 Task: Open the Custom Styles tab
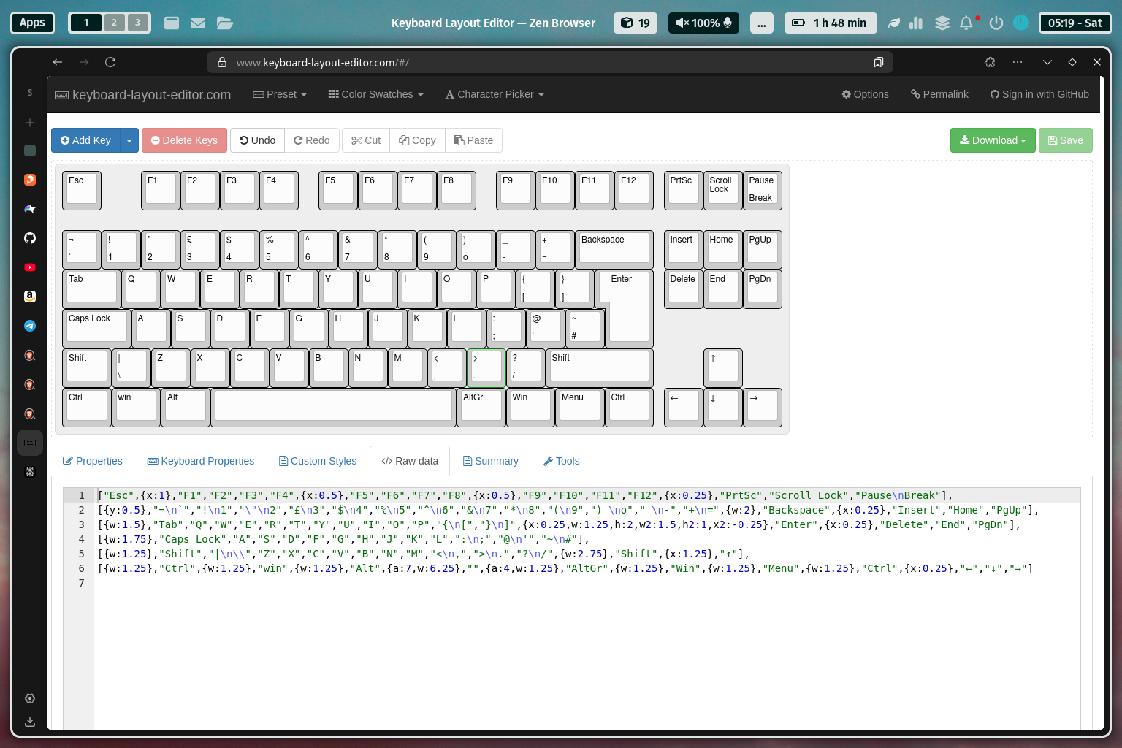(318, 461)
